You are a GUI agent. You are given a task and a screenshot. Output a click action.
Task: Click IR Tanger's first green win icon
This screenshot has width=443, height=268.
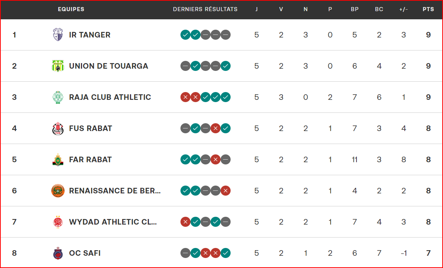(x=185, y=35)
